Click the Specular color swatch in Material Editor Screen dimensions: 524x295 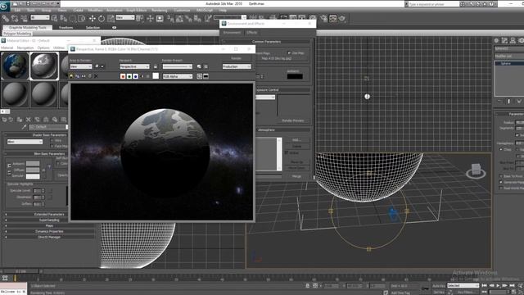33,176
